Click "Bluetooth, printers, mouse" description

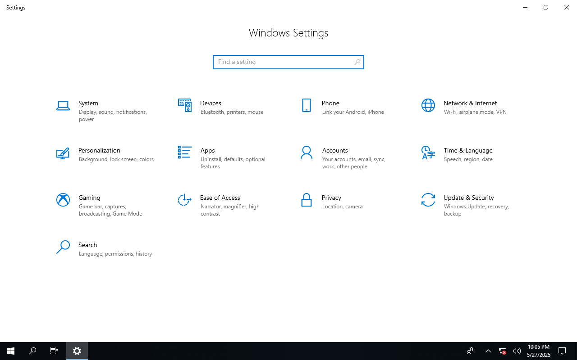[x=232, y=112]
